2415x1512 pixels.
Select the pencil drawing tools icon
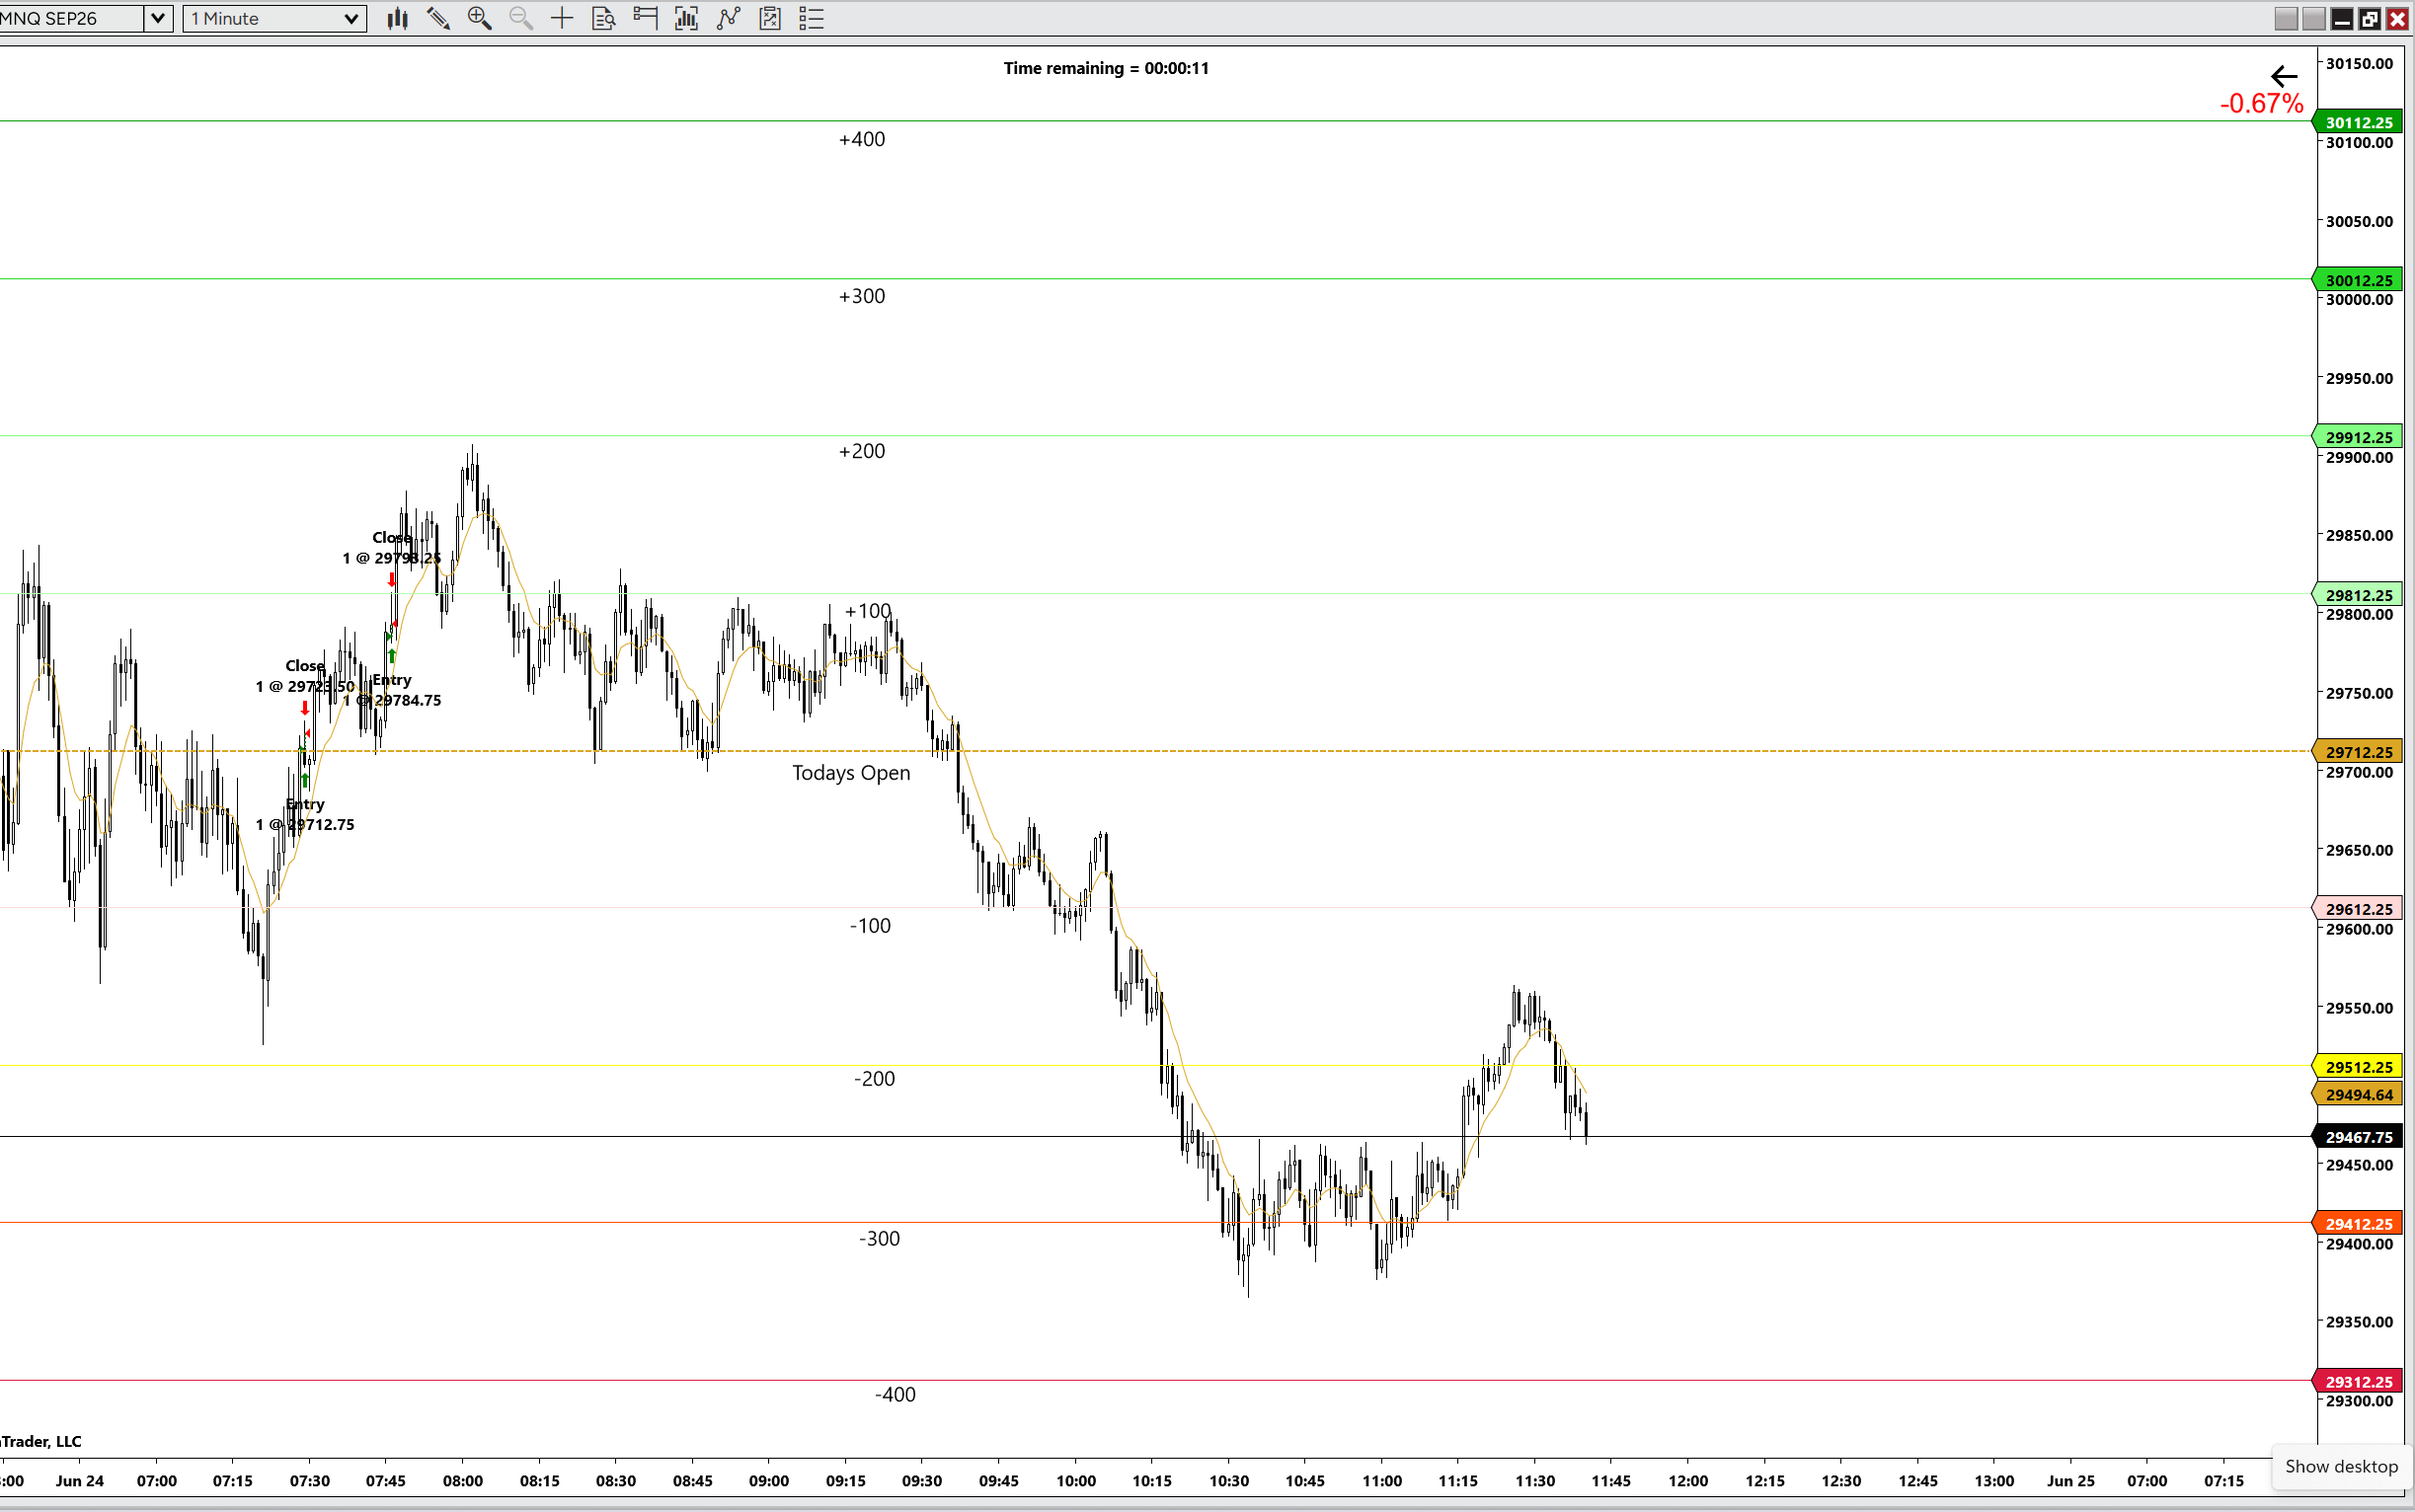[438, 18]
